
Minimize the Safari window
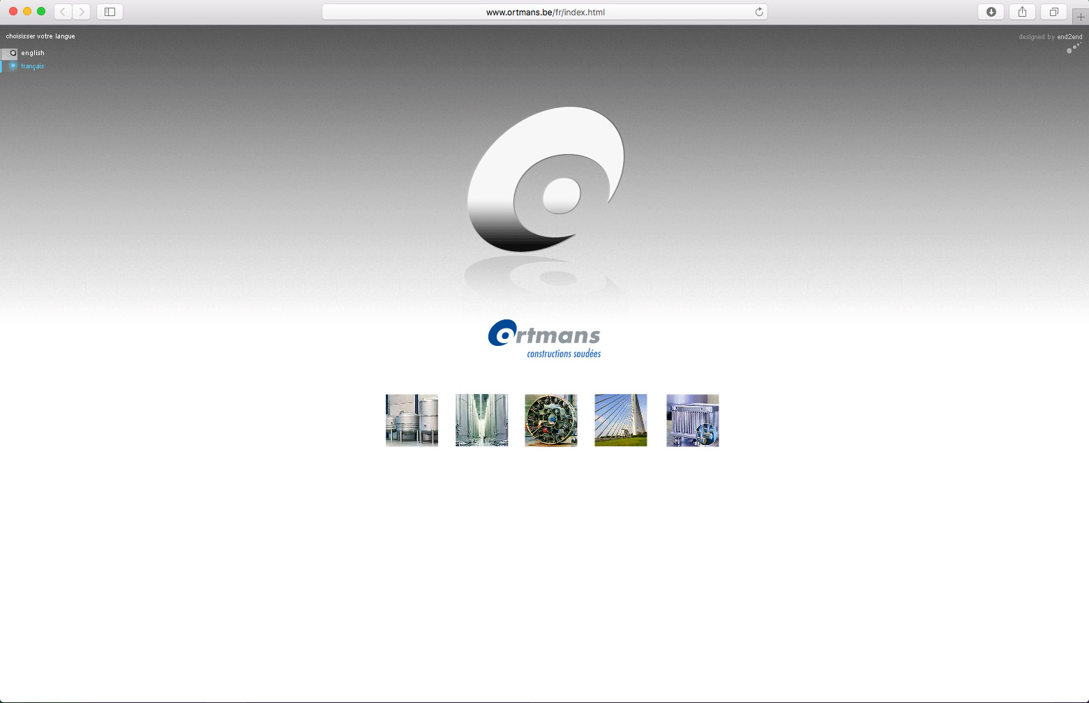point(27,11)
